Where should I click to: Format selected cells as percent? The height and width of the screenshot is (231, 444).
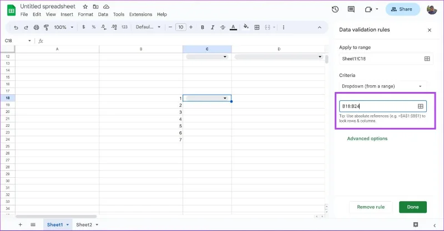(x=93, y=27)
